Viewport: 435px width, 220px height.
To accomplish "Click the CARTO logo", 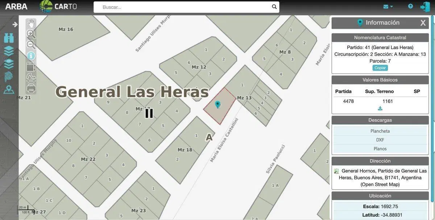I will 58,7.
